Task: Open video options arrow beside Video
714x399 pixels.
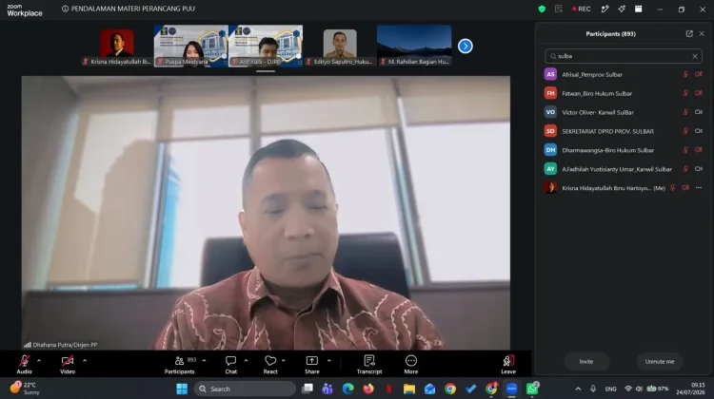Action: tap(85, 360)
